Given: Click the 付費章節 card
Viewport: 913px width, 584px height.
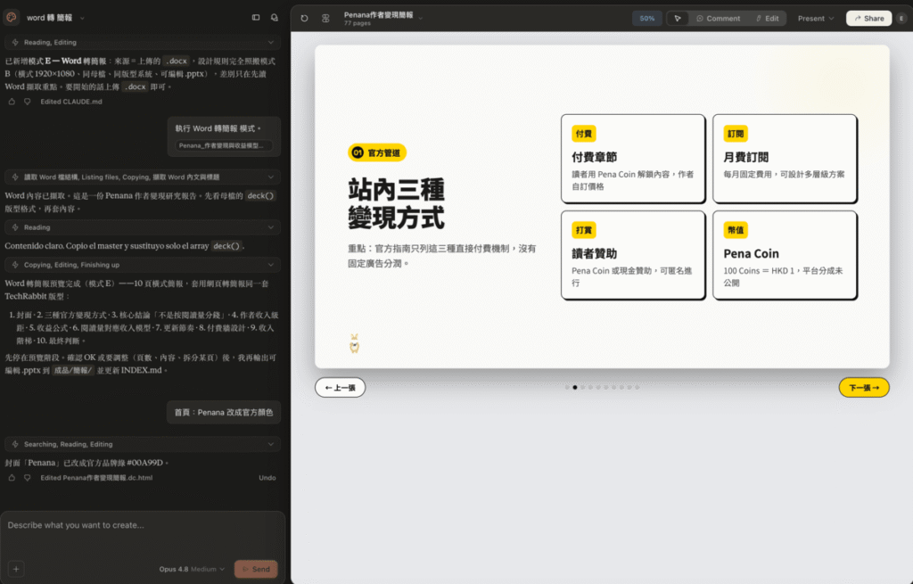Looking at the screenshot, I should (x=633, y=159).
